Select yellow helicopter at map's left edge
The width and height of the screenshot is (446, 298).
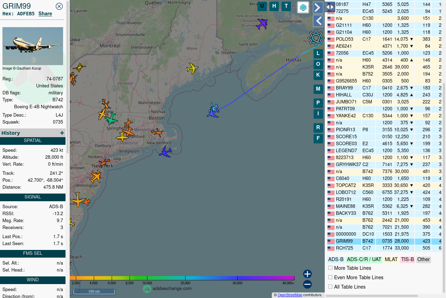pyautogui.click(x=79, y=67)
